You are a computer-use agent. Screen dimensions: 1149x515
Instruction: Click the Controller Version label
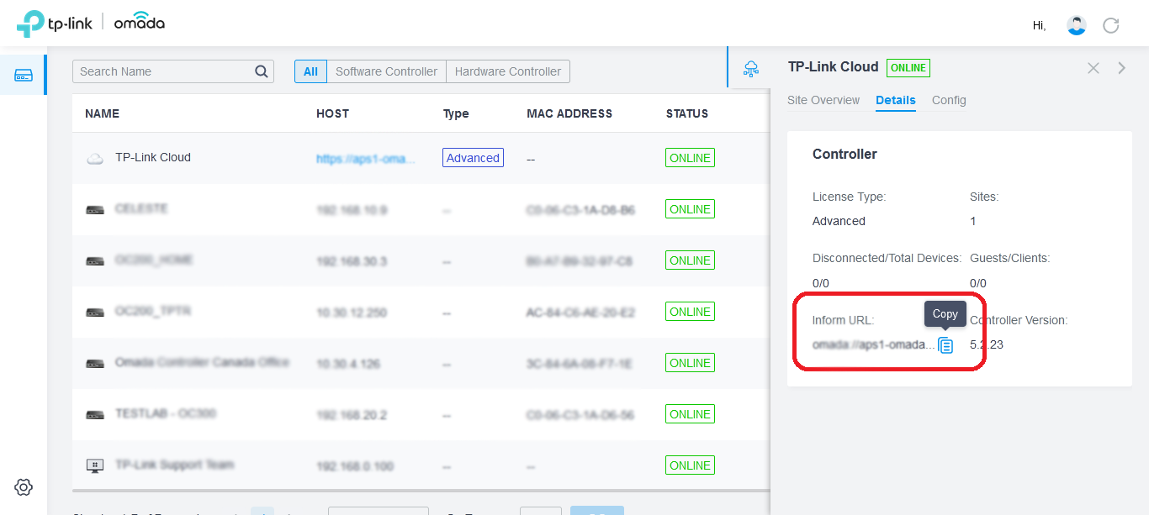point(1019,320)
